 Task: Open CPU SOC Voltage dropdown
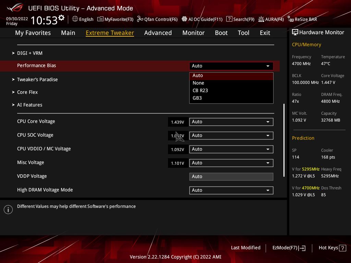[231, 136]
